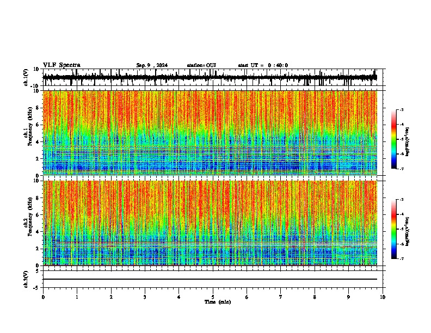Click inside the ch.2 spectrogram panel
The image size is (431, 333).
(x=210, y=223)
